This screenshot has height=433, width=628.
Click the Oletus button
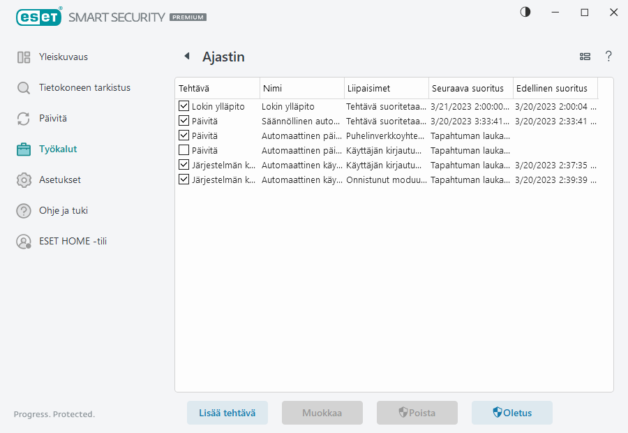click(x=511, y=413)
